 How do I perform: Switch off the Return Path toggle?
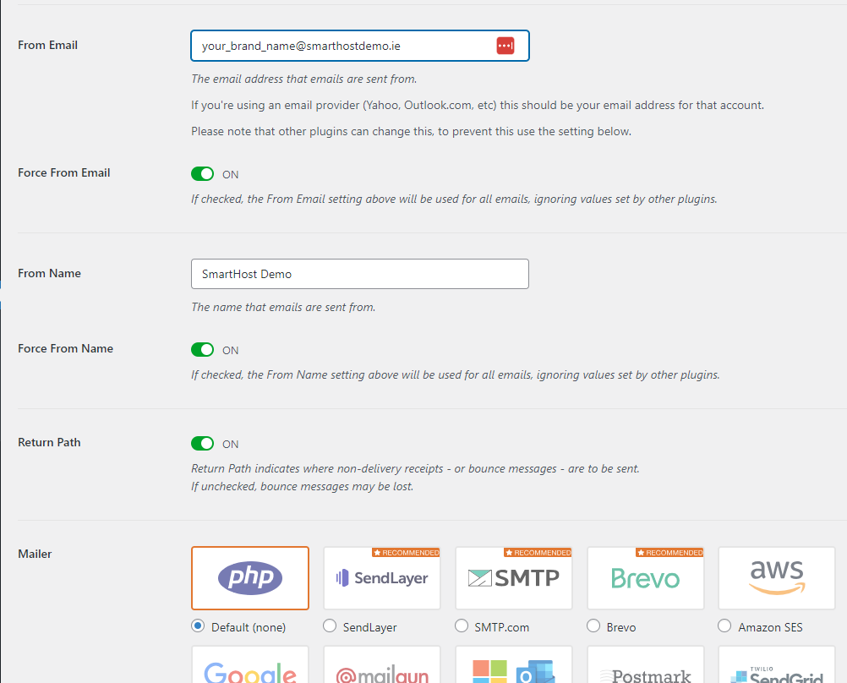click(x=203, y=444)
